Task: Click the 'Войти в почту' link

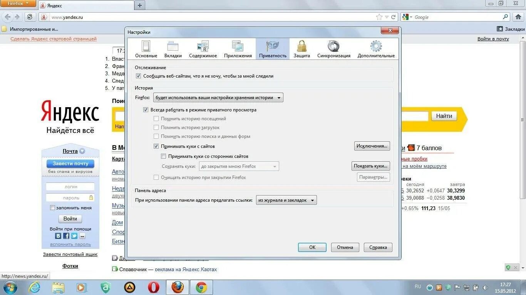Action: pos(493,39)
